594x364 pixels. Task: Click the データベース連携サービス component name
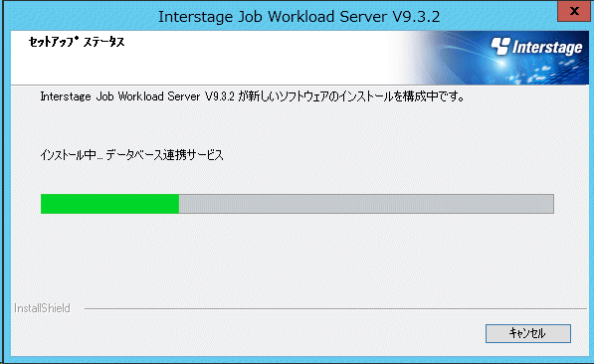pyautogui.click(x=165, y=155)
